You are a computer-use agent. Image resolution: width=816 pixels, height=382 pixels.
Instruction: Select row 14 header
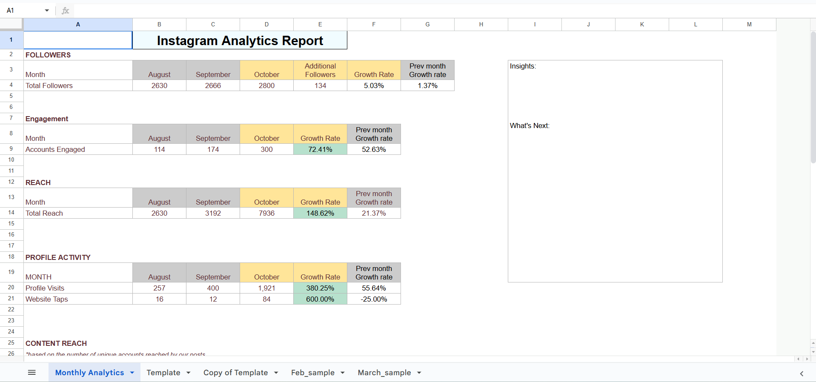click(11, 213)
